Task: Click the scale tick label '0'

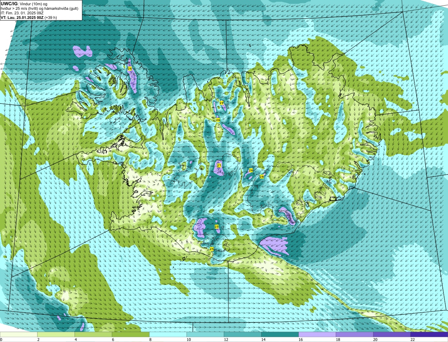Action: [x=1, y=340]
